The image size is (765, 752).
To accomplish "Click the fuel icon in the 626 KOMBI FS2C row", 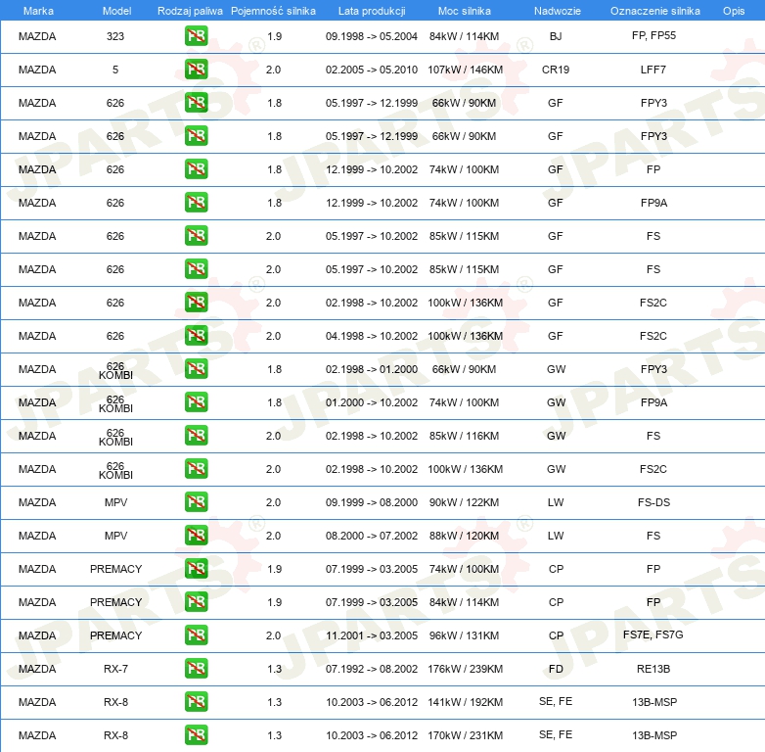I will (196, 469).
